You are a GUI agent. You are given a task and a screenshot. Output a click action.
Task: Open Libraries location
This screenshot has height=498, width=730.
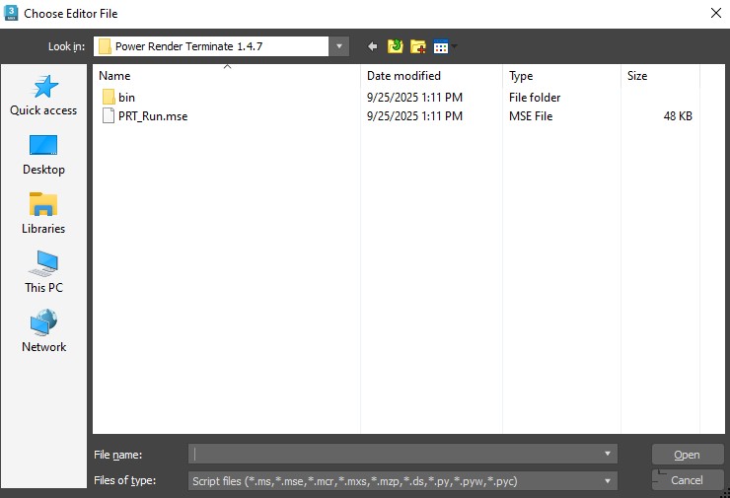(43, 214)
